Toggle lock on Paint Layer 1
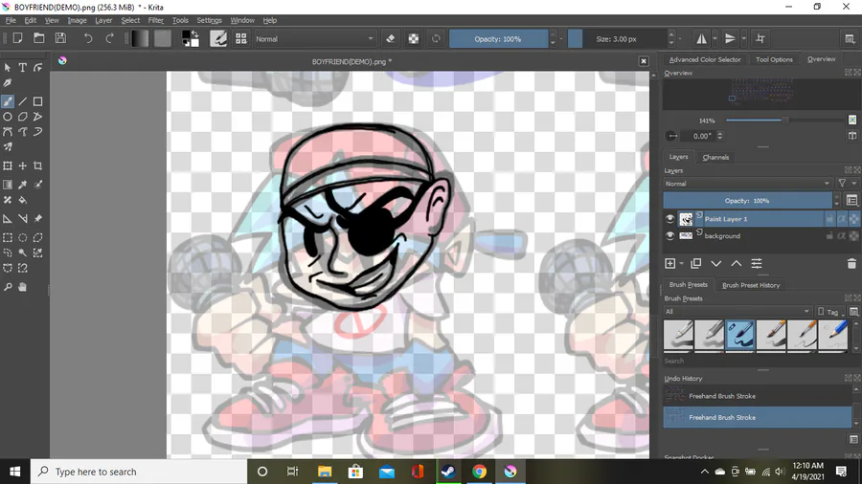The height and width of the screenshot is (484, 862). coord(829,219)
